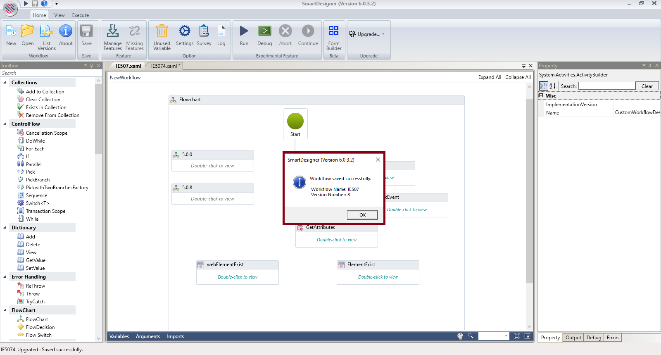Click the New workflow icon
The image size is (661, 355).
[x=11, y=31]
